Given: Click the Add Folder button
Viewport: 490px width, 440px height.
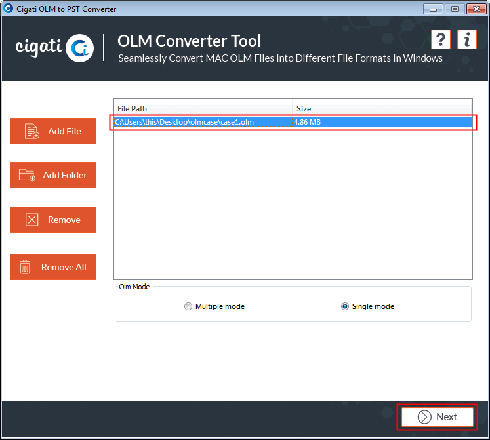Looking at the screenshot, I should pos(53,175).
